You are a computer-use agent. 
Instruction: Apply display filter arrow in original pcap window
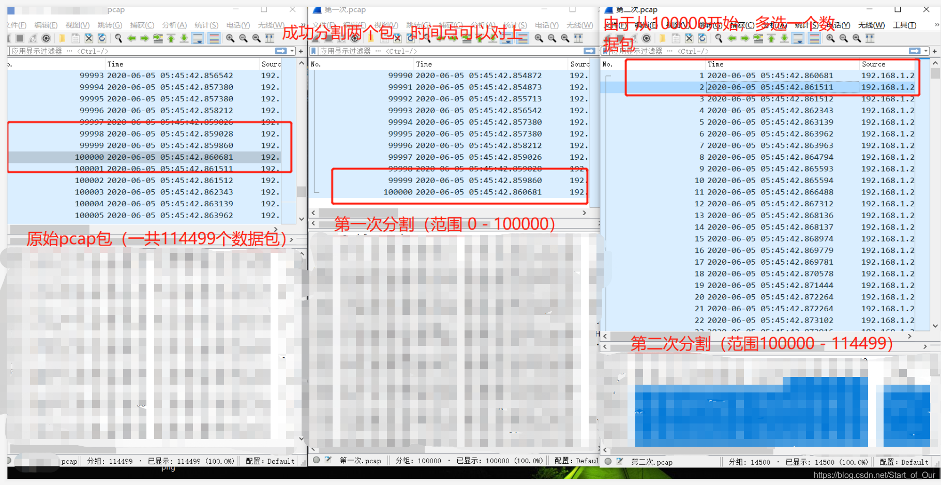point(281,51)
